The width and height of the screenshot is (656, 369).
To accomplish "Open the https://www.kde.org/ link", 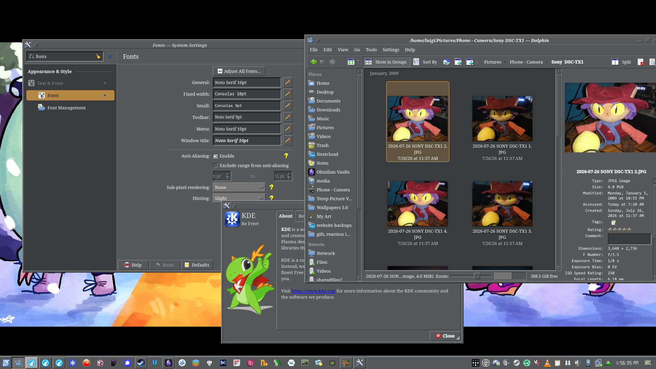I will pyautogui.click(x=314, y=291).
